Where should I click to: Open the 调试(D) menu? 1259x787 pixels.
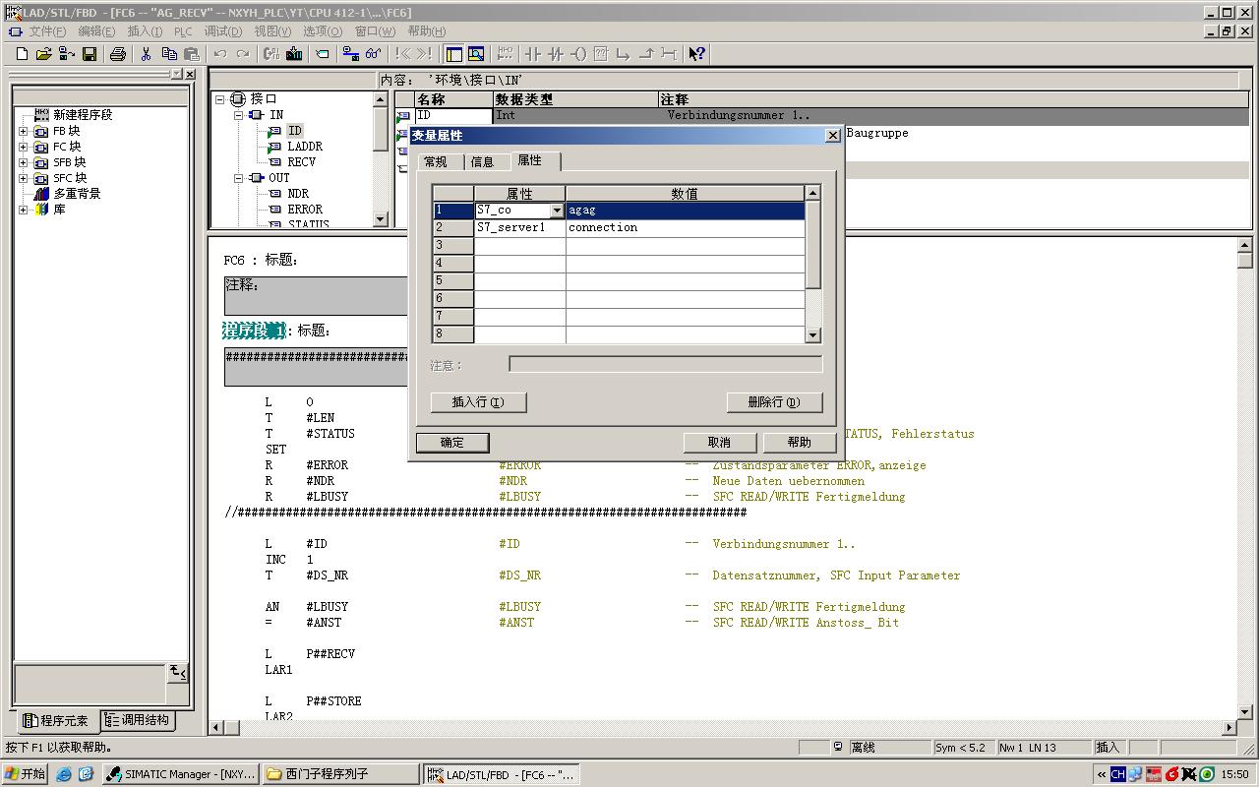pos(223,31)
